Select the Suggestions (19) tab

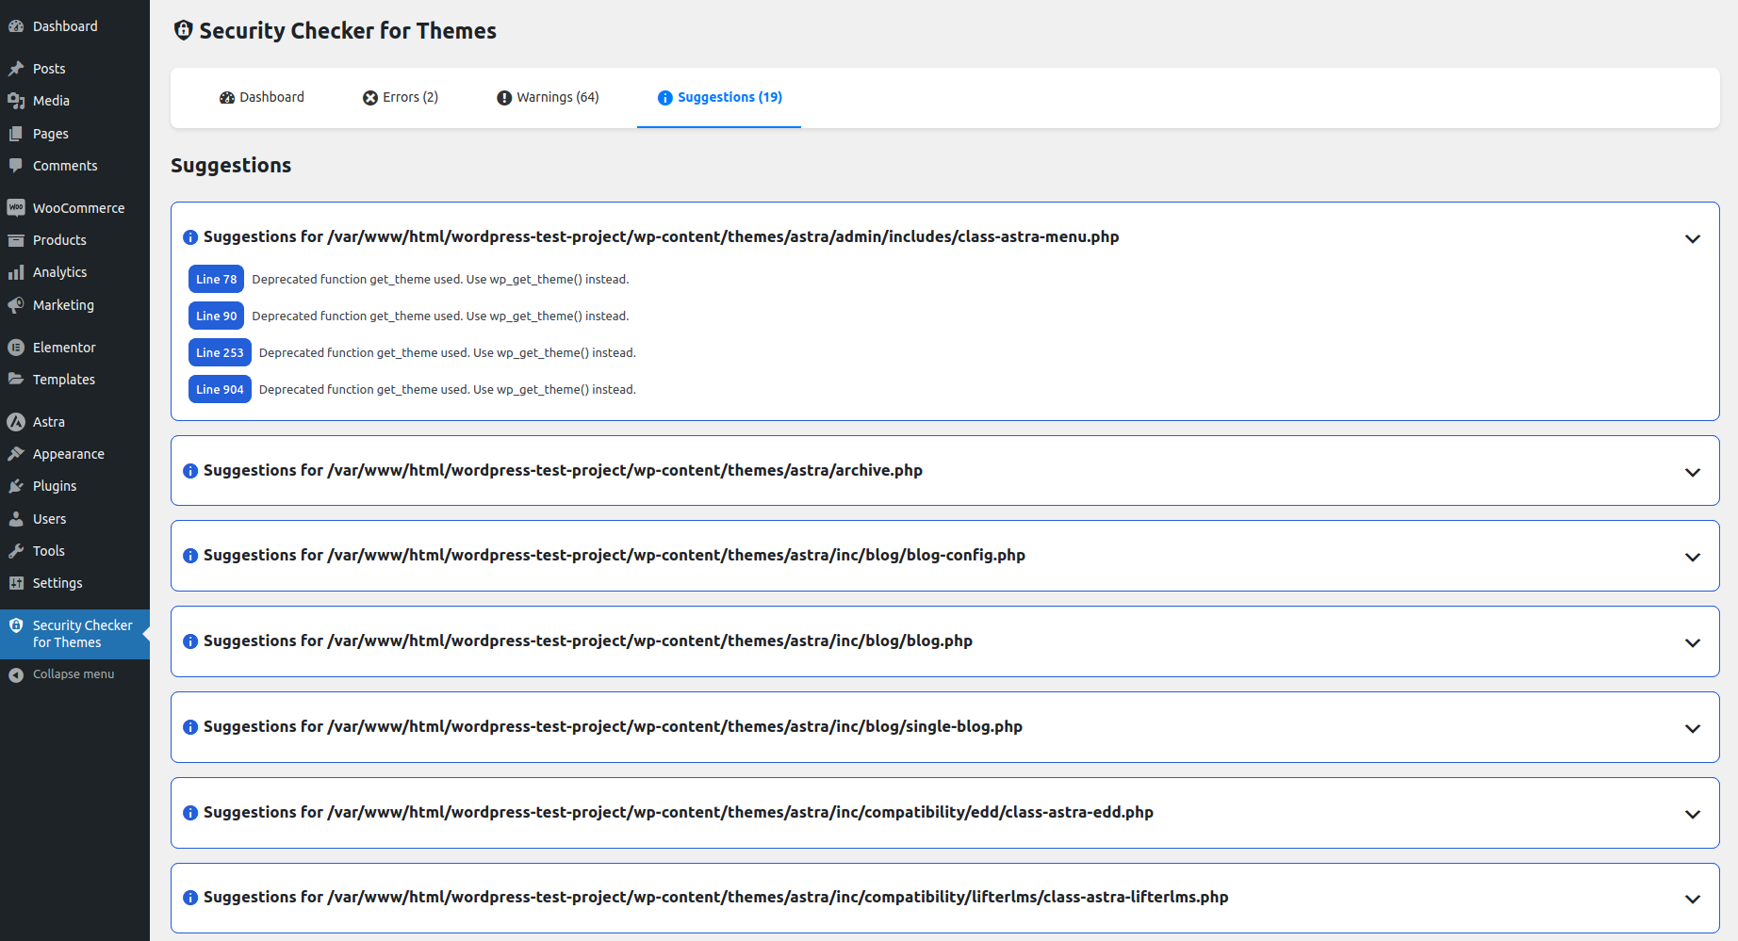click(719, 97)
